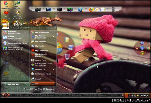Viewport: 151px width, 103px height.
Task: Click the black box icon in top dock
Action: pos(59,9)
